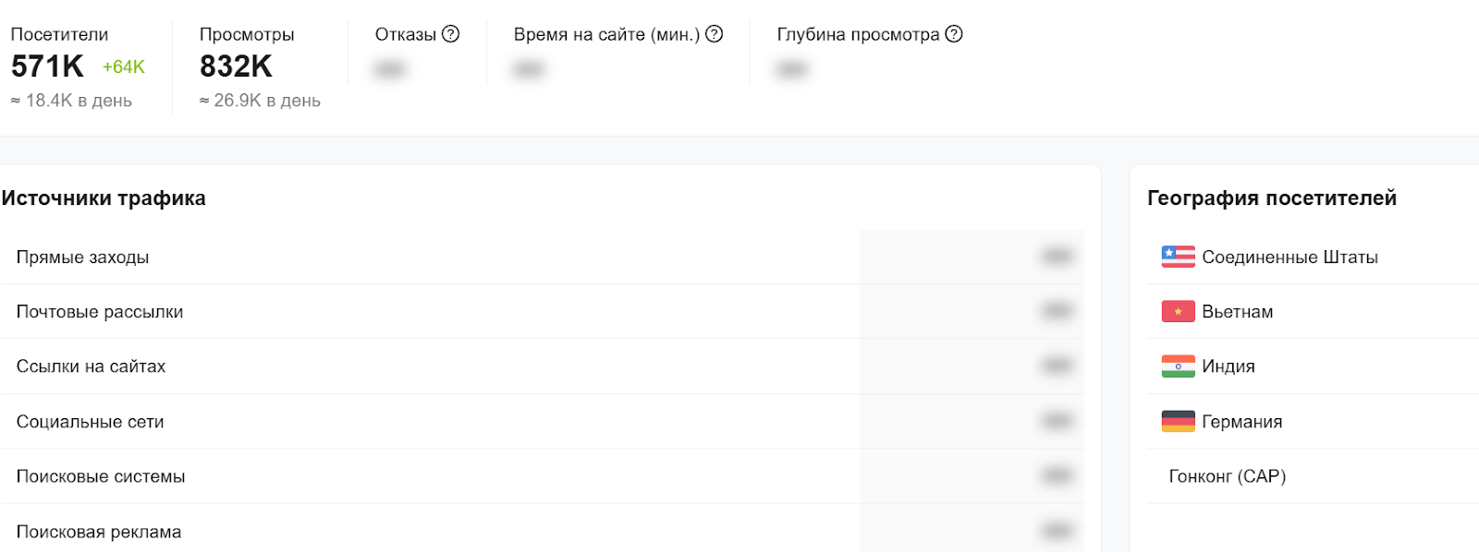The width and height of the screenshot is (1479, 552).
Task: Click the Vietnam flag icon
Action: (1178, 312)
